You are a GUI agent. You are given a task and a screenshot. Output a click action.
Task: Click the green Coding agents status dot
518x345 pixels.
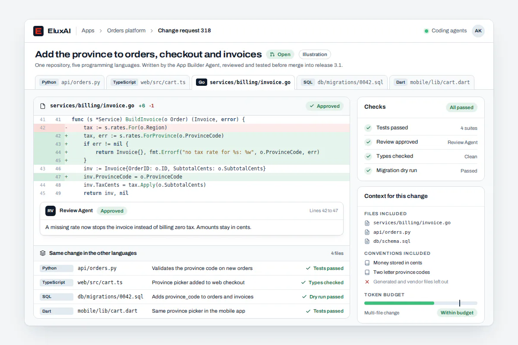tap(426, 31)
